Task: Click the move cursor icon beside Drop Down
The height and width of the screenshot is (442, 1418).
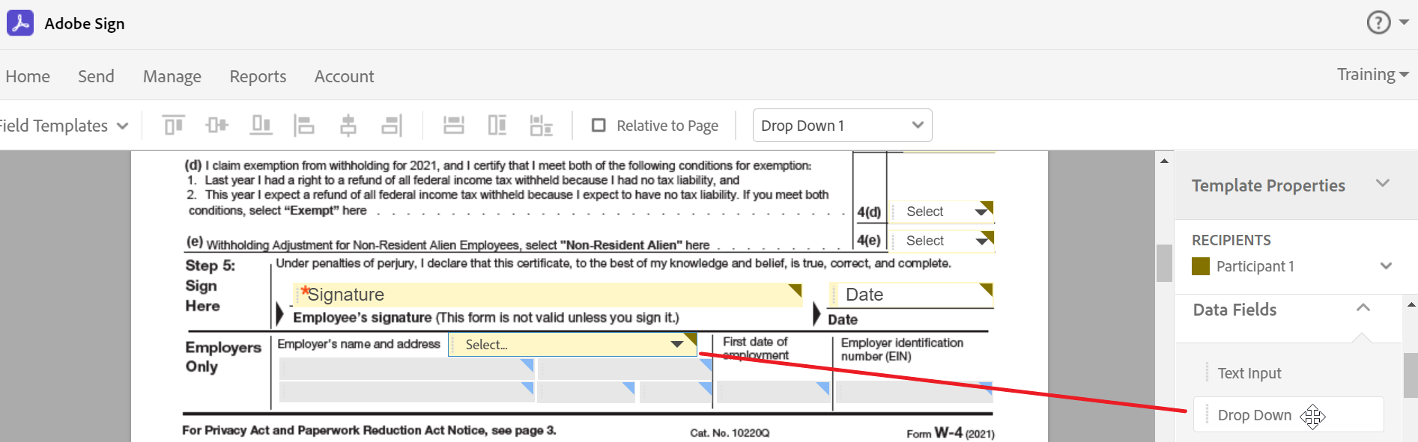Action: tap(1312, 417)
